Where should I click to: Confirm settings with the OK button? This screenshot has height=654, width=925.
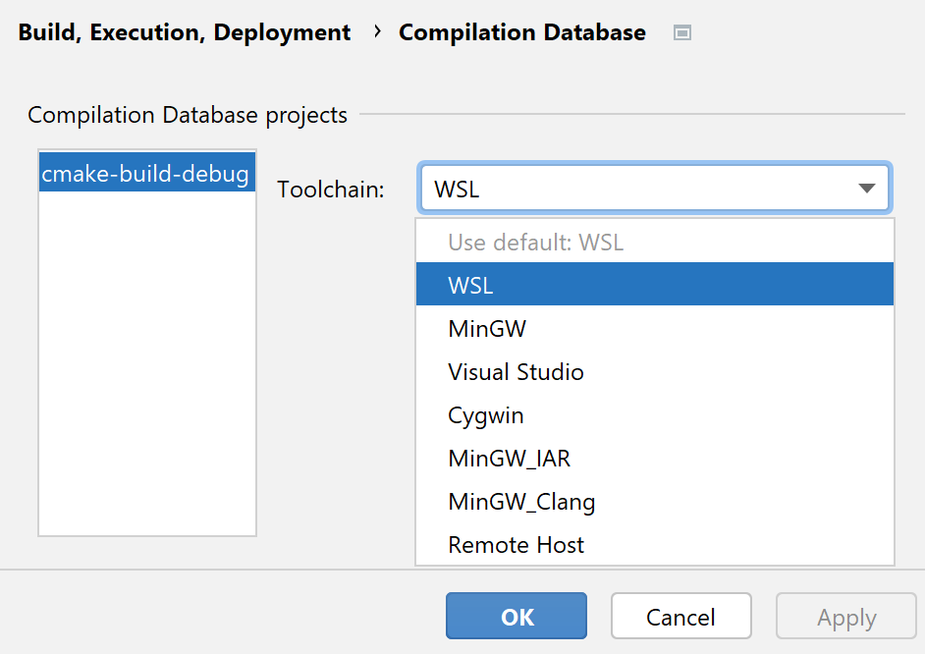516,616
